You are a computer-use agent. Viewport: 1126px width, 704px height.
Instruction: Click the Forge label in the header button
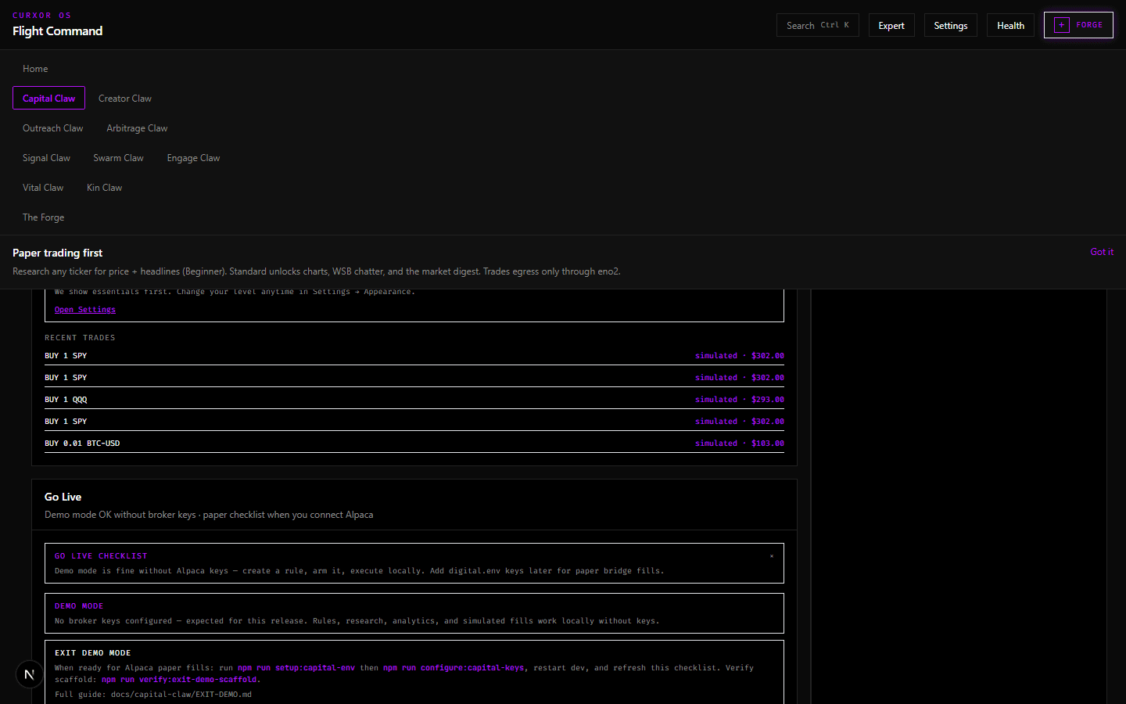1089,25
